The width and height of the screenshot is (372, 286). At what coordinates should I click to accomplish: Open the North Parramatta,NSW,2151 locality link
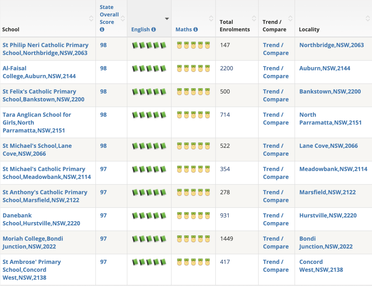click(x=330, y=119)
